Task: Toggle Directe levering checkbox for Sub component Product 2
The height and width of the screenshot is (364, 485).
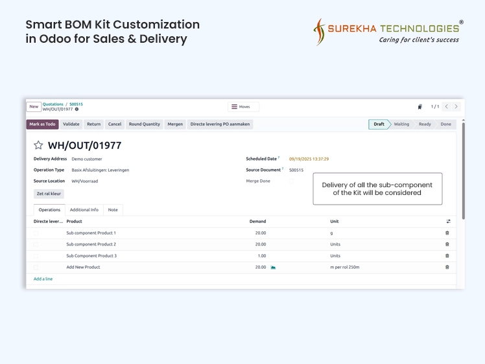Action: click(x=36, y=244)
